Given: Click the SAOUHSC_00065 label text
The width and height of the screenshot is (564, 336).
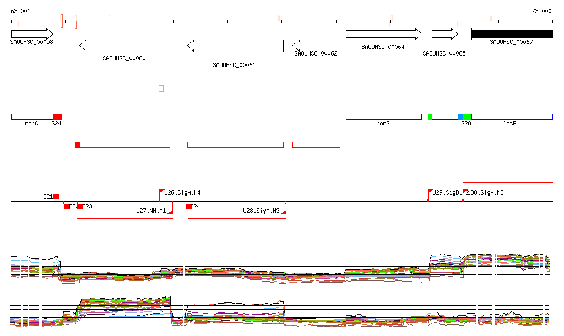Looking at the screenshot, I should pos(444,53).
